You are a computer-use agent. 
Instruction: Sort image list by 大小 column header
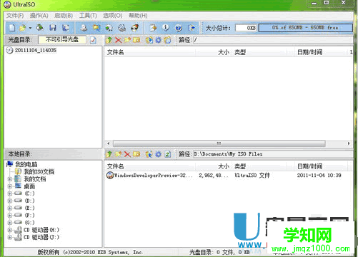(213, 52)
